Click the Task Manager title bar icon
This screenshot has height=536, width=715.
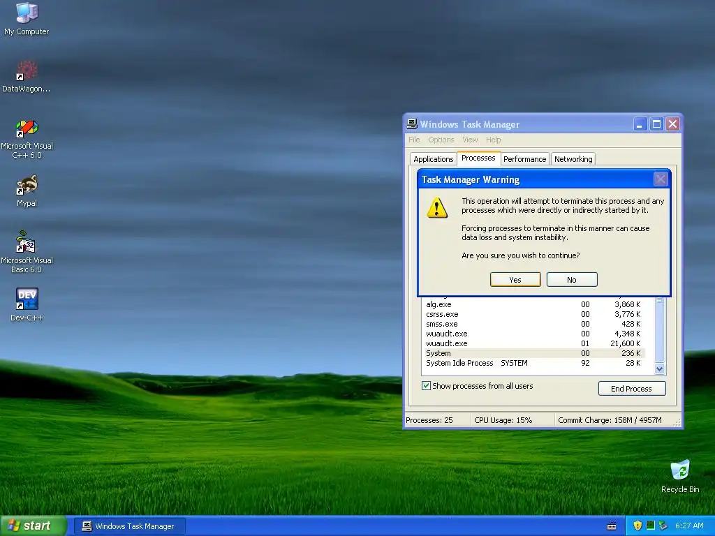[x=412, y=124]
